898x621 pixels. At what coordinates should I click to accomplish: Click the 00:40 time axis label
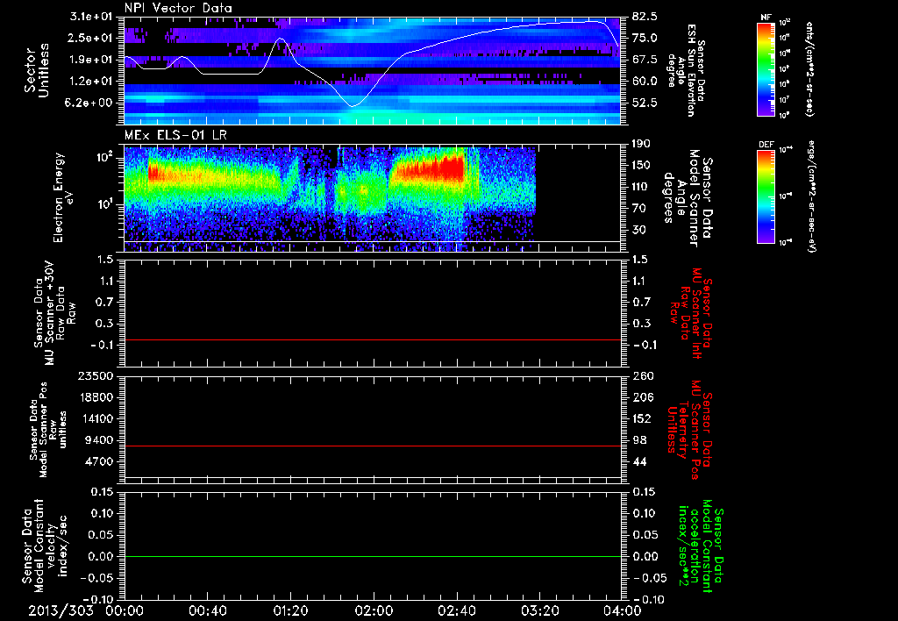coord(207,610)
